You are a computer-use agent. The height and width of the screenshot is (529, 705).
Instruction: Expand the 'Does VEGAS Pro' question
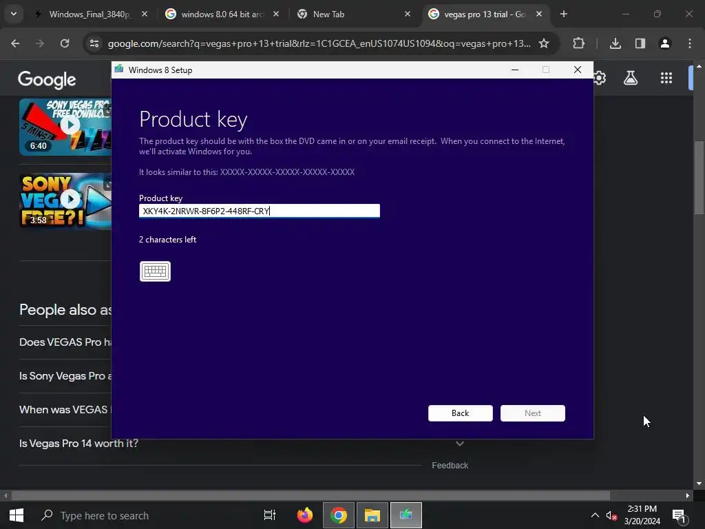65,342
